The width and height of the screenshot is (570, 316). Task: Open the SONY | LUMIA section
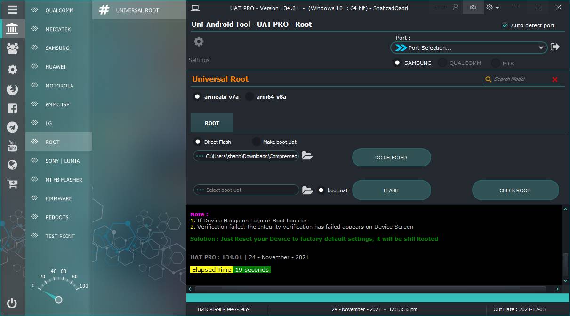pyautogui.click(x=59, y=161)
